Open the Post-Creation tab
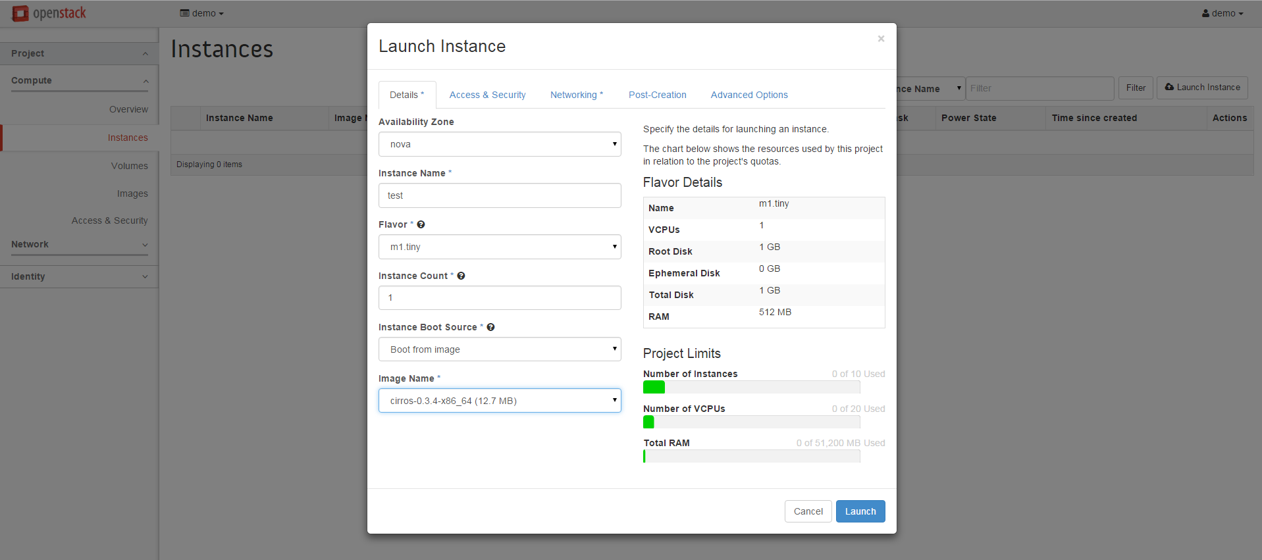The image size is (1262, 560). [657, 95]
